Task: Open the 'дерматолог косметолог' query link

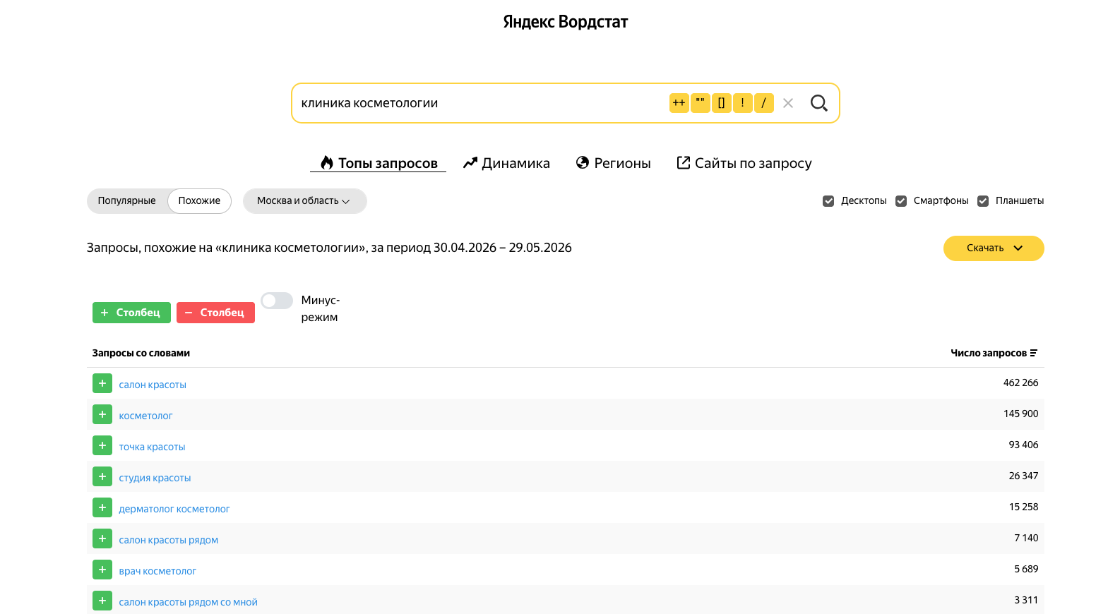Action: pyautogui.click(x=174, y=509)
